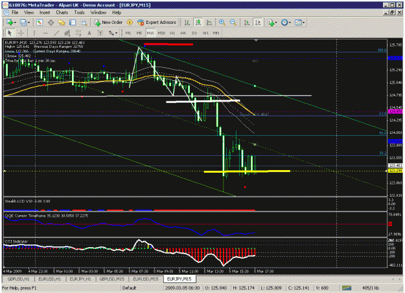Viewport: 405px width, 293px height.
Task: Set timeframe to H1
Action: [172, 33]
